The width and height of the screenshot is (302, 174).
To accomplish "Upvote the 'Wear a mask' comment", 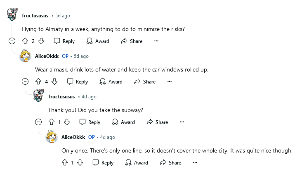I will 38,81.
